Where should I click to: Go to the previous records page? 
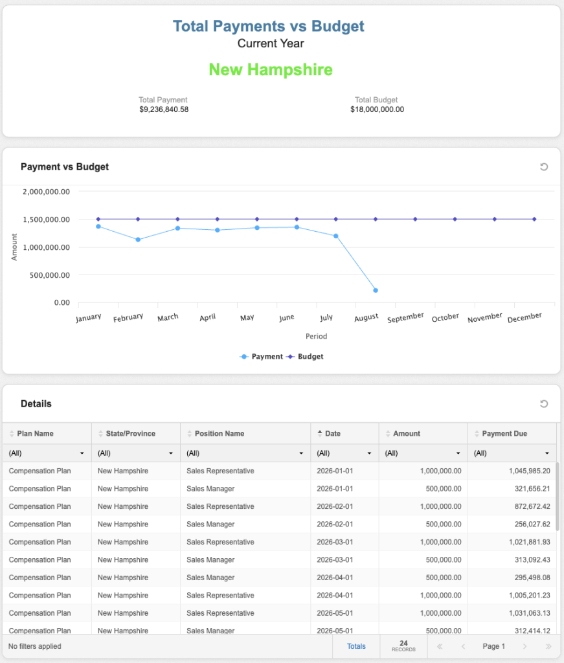pos(463,646)
